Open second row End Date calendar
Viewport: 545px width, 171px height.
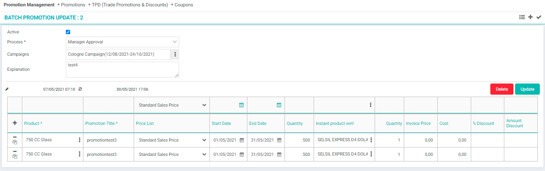point(279,154)
